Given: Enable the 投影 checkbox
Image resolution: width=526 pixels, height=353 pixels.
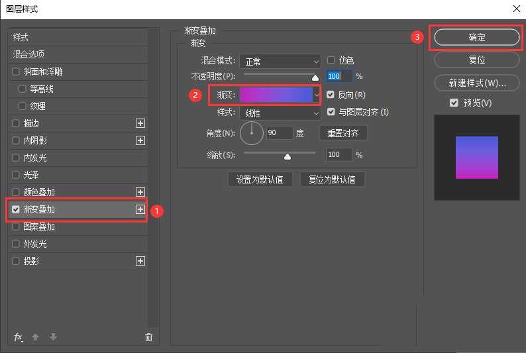Looking at the screenshot, I should (x=15, y=261).
